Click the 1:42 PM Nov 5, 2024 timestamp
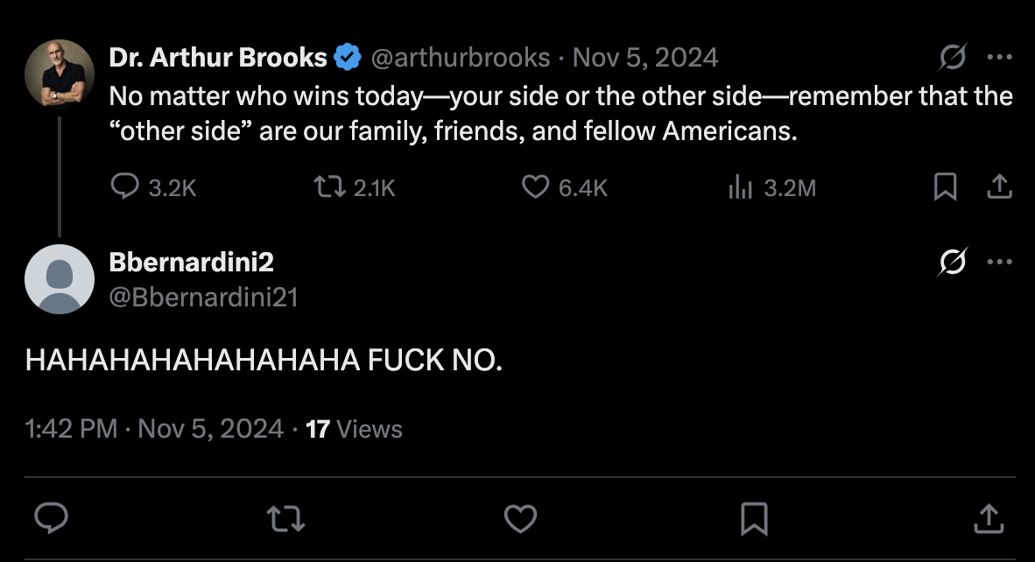Viewport: 1035px width, 562px height. point(155,429)
